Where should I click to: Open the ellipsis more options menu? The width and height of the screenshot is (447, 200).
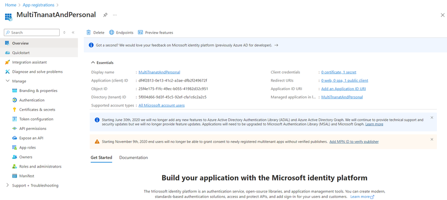click(114, 15)
